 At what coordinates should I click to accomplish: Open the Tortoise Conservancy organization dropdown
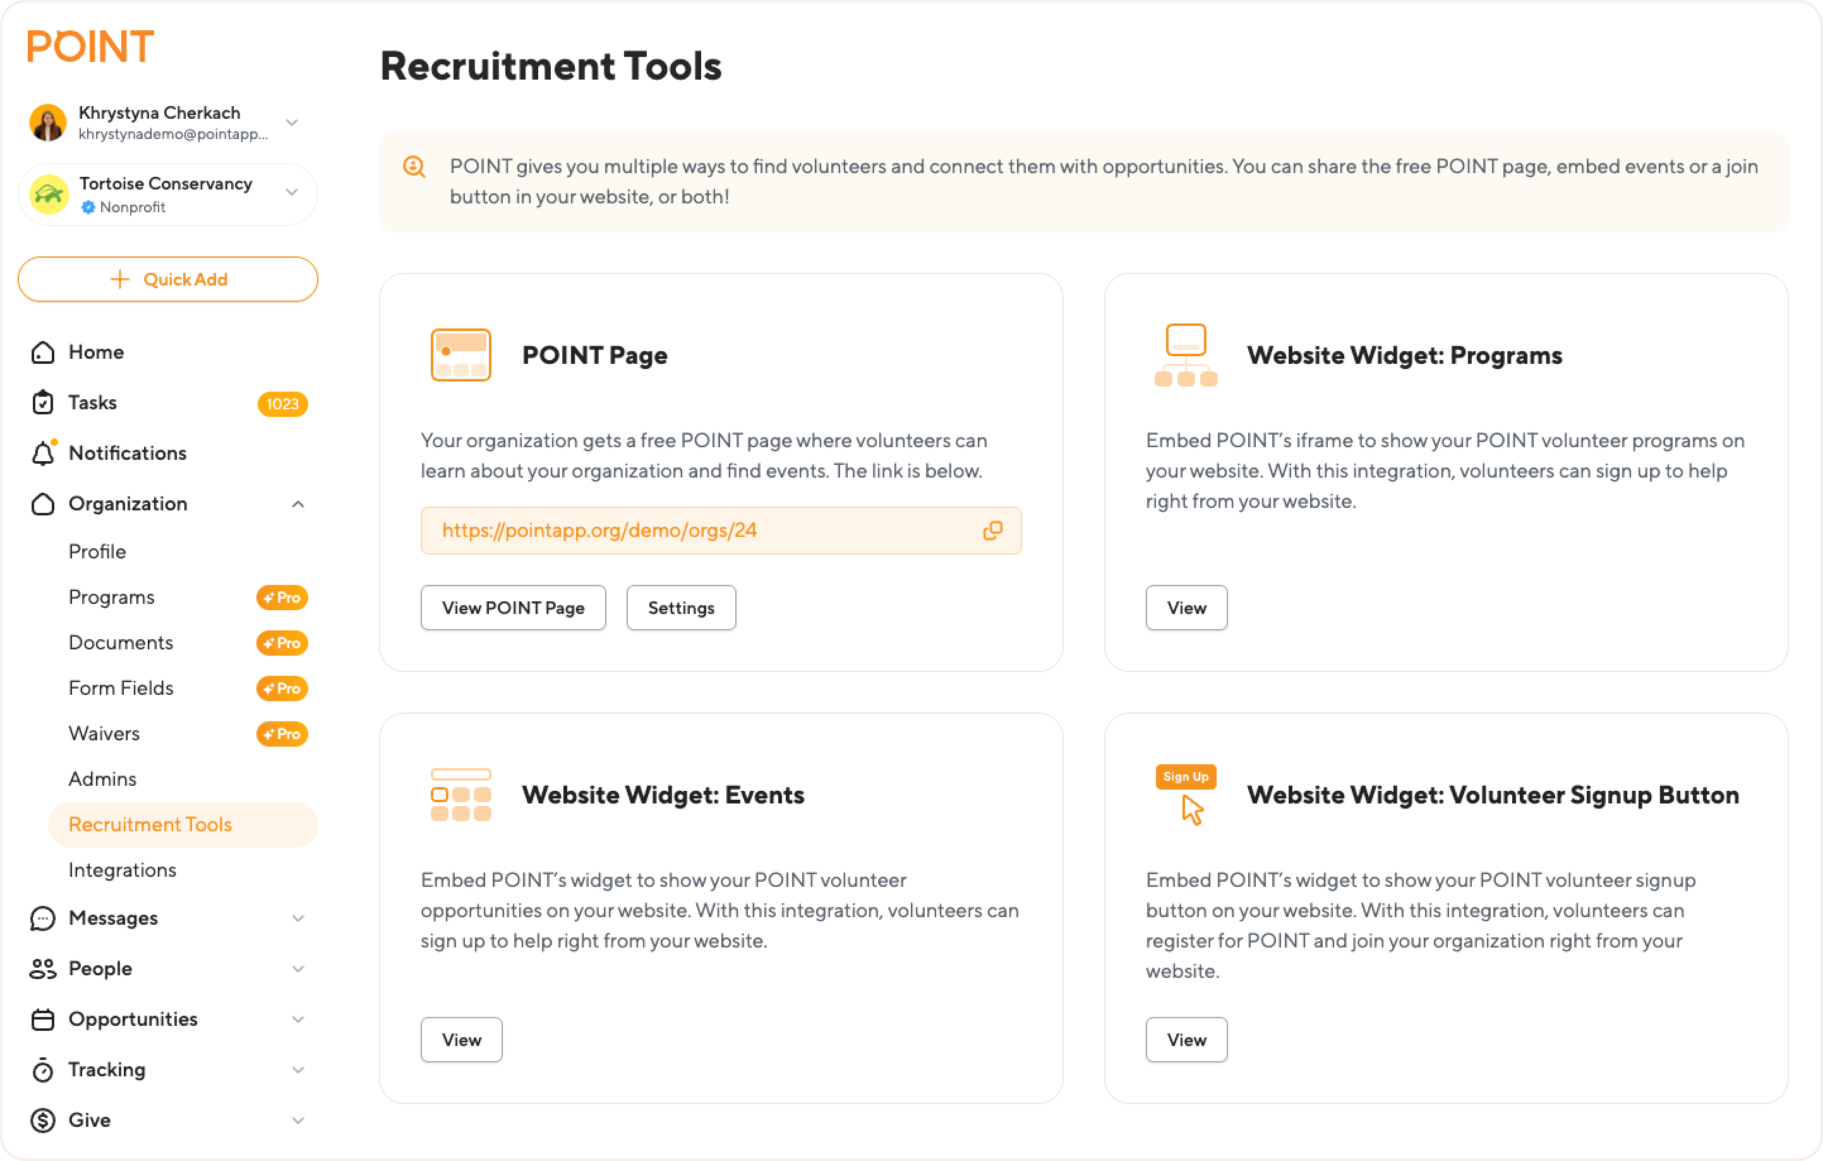point(291,193)
